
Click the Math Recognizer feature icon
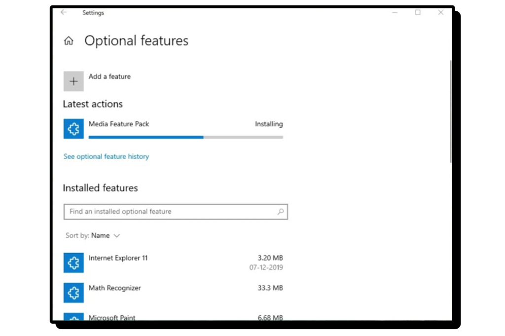[73, 293]
